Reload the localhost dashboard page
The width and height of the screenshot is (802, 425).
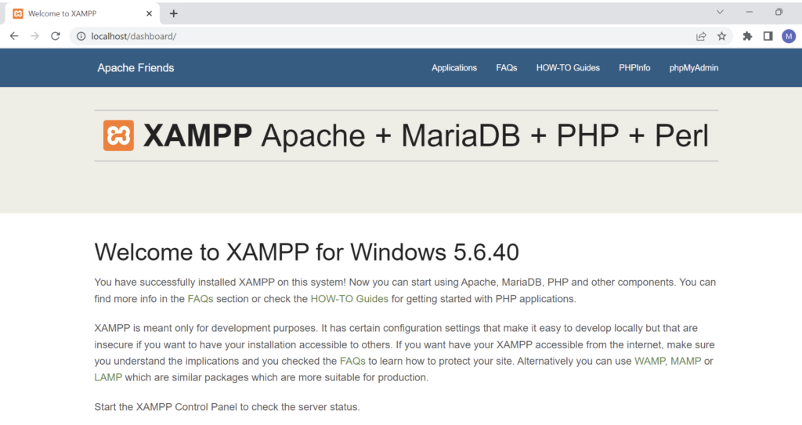point(56,36)
